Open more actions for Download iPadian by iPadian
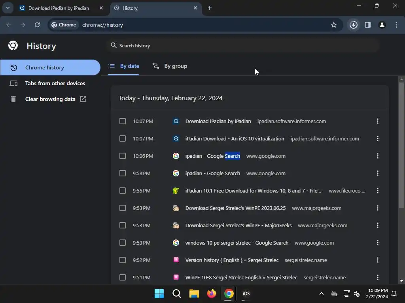The image size is (405, 303). (x=378, y=121)
